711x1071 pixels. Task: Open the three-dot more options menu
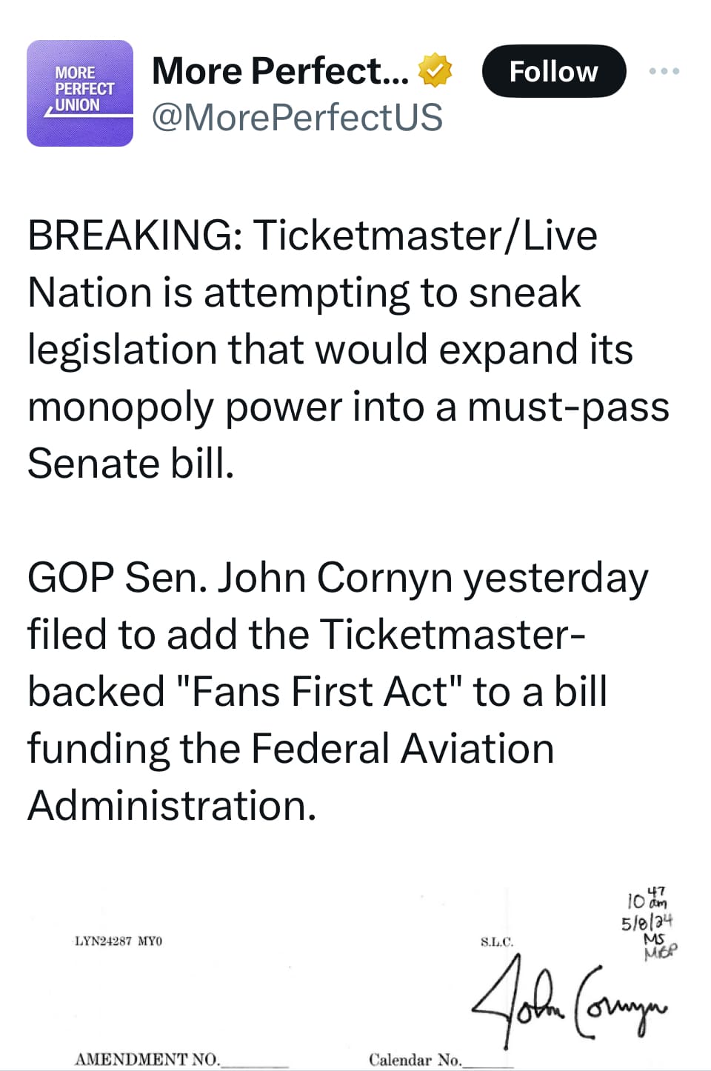coord(664,71)
